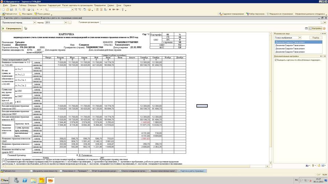Image resolution: width=328 pixels, height=184 pixels.
Task: Open the calculator icon in toolbar
Action: pos(97,10)
